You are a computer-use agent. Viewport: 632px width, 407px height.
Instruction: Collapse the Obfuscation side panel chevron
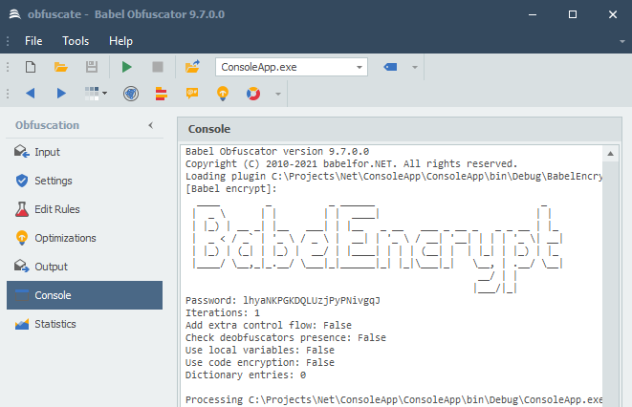point(151,125)
